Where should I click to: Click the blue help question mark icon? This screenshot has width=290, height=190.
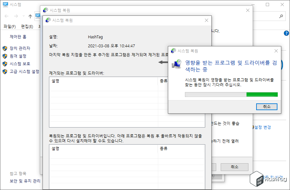pos(286,33)
